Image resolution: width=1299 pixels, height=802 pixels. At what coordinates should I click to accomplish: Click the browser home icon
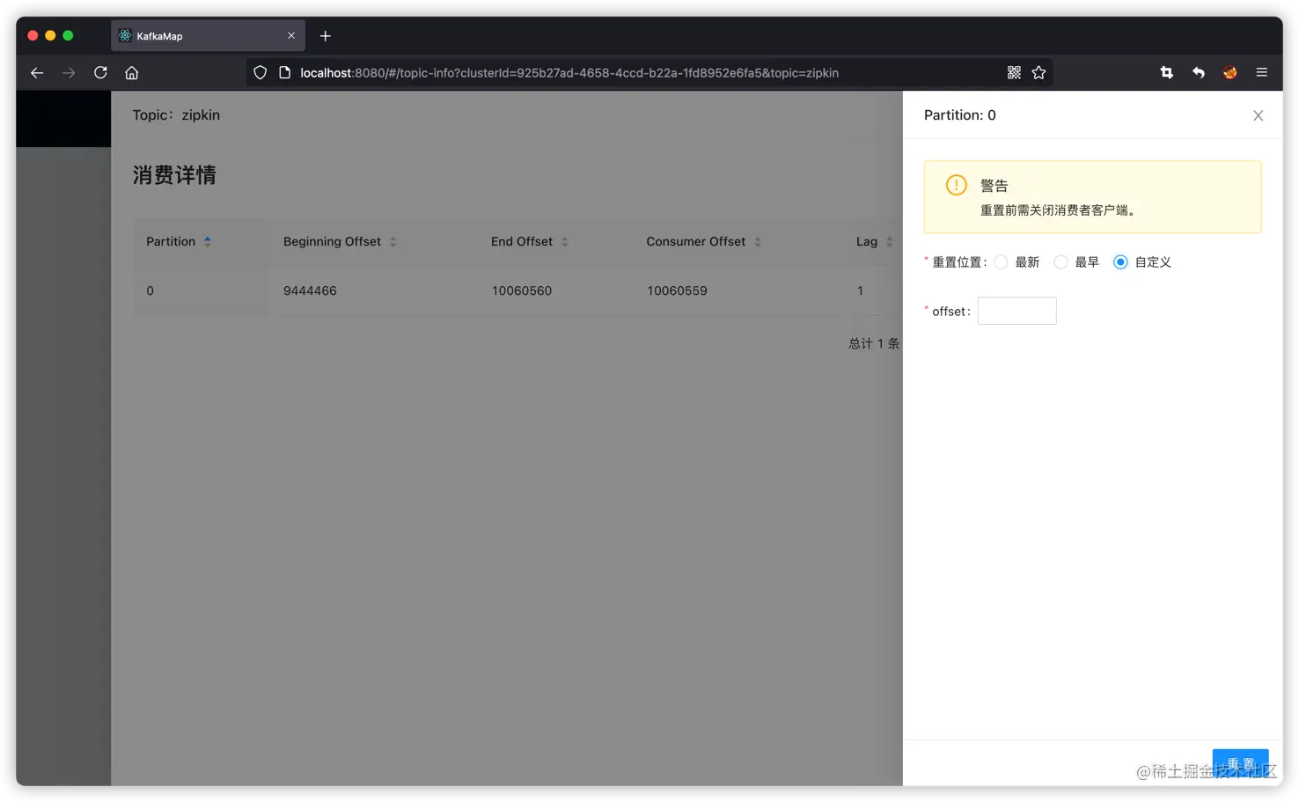131,72
